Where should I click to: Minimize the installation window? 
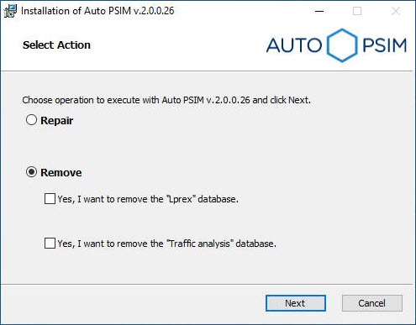click(319, 11)
